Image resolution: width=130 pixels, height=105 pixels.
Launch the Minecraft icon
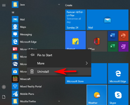pyautogui.click(x=15, y=79)
